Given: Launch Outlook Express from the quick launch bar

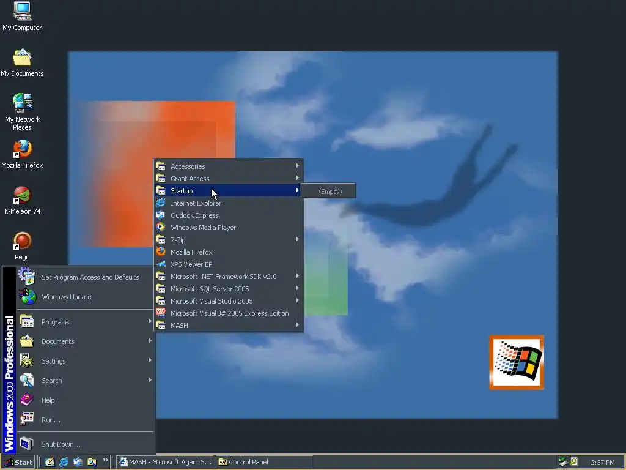Looking at the screenshot, I should (x=78, y=462).
